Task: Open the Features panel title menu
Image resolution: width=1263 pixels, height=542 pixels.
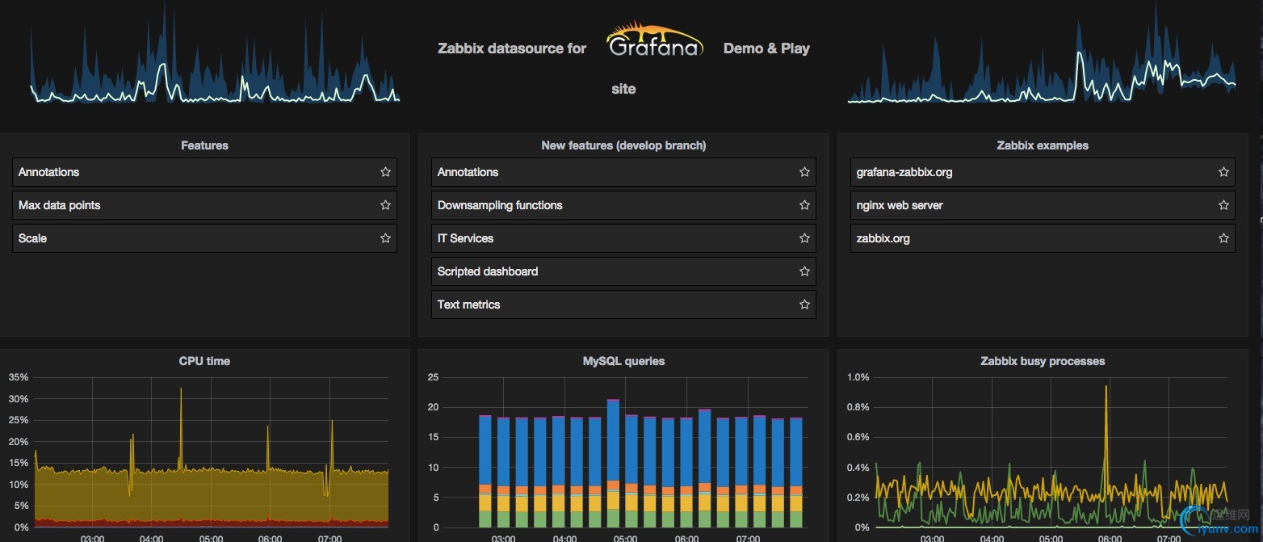Action: coord(204,145)
